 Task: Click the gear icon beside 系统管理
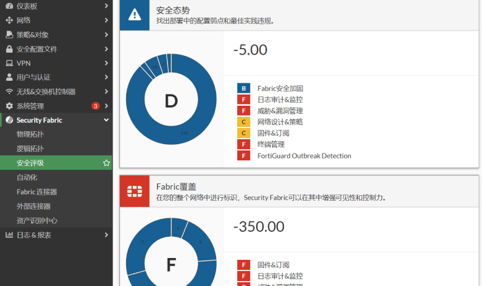point(9,106)
